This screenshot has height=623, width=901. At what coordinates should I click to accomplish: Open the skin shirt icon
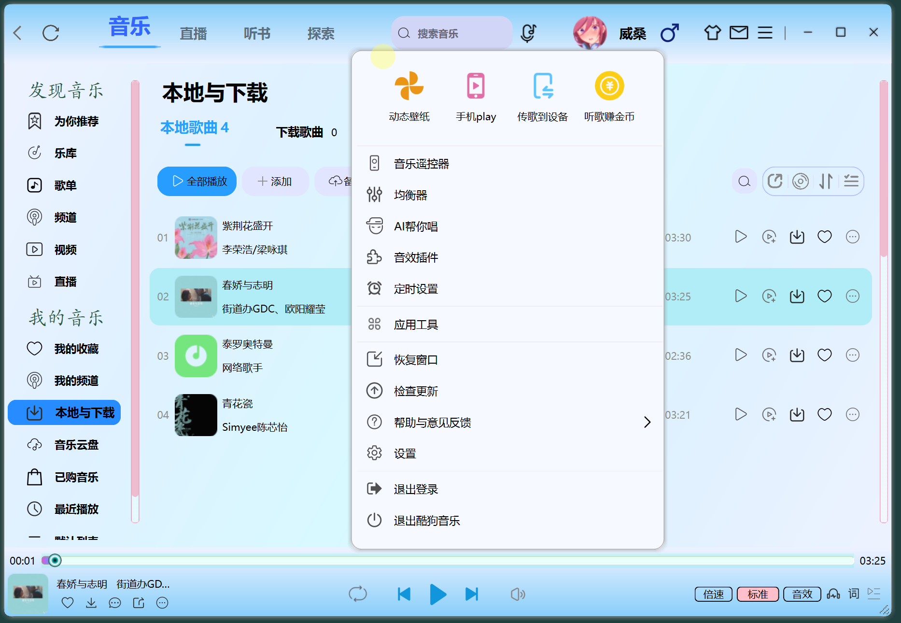(712, 32)
